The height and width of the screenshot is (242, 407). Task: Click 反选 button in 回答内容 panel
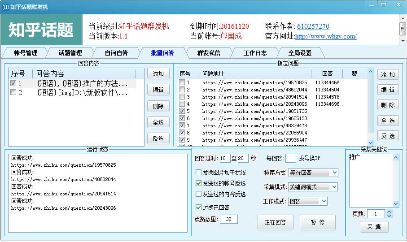point(158,138)
